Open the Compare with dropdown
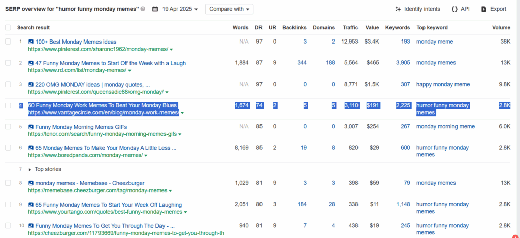 pos(229,9)
